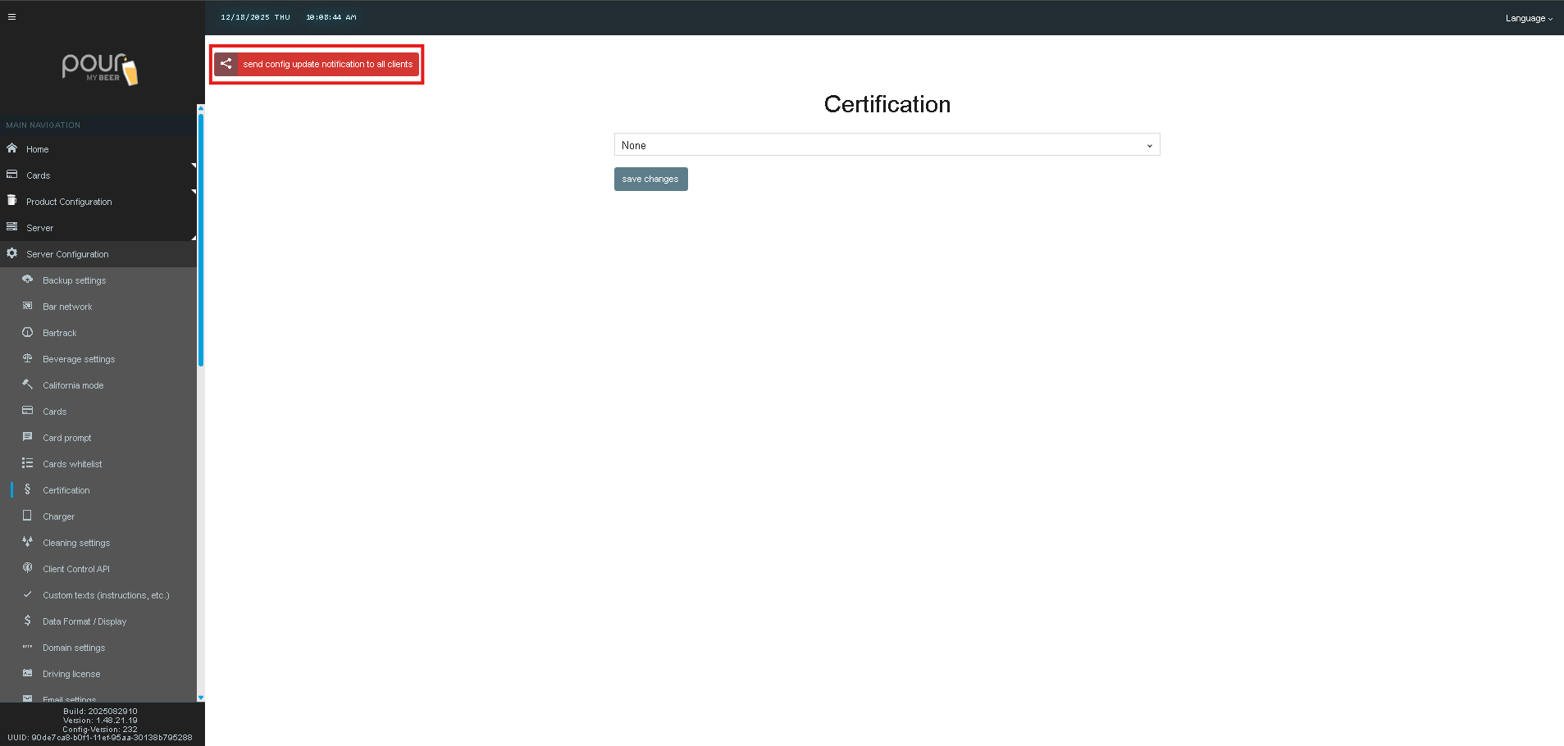Viewport: 1564px width, 746px height.
Task: Click the California mode gavel icon
Action: (27, 384)
